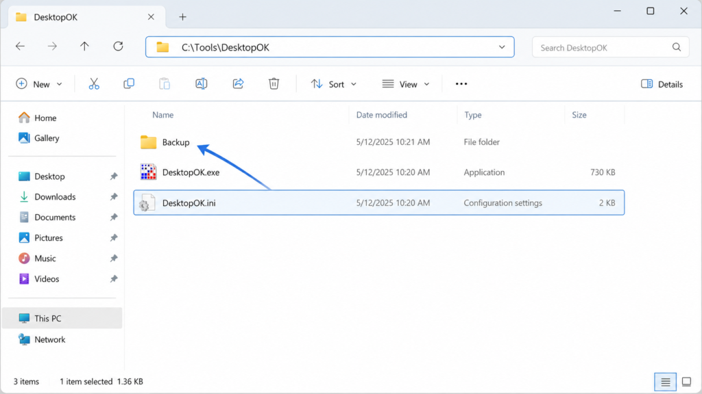Image resolution: width=702 pixels, height=394 pixels.
Task: Open the New item dropdown
Action: coord(39,84)
